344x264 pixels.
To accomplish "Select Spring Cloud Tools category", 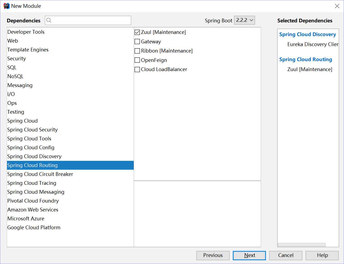I will point(70,138).
